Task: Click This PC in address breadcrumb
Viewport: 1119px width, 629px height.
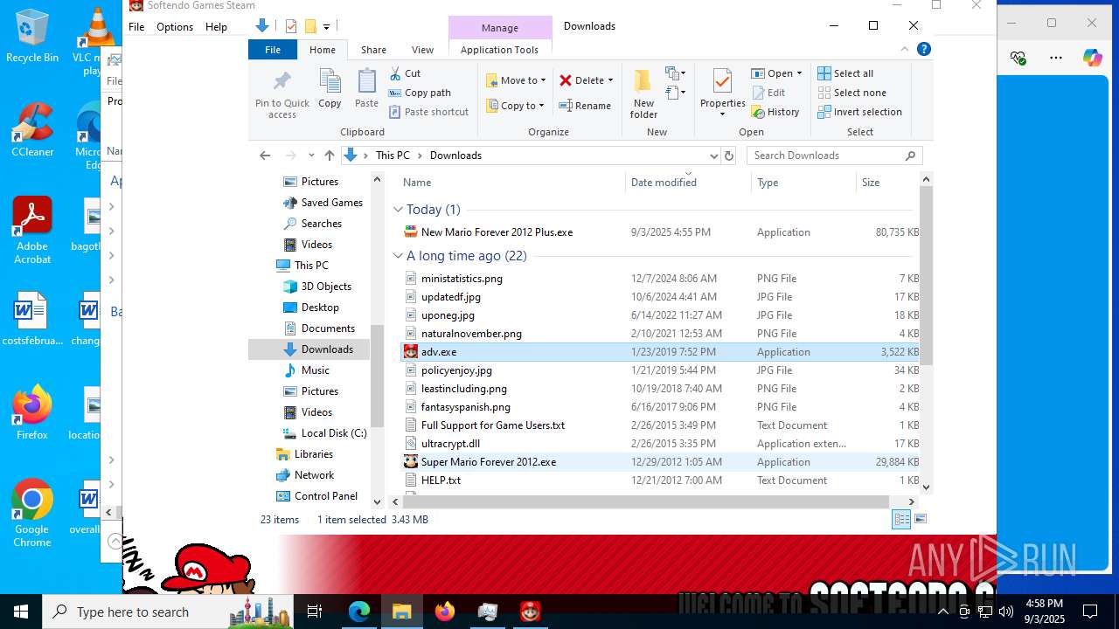Action: pyautogui.click(x=393, y=156)
